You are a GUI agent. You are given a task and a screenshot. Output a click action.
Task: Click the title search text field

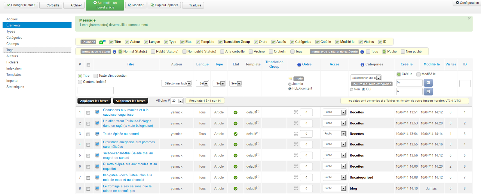[96, 90]
